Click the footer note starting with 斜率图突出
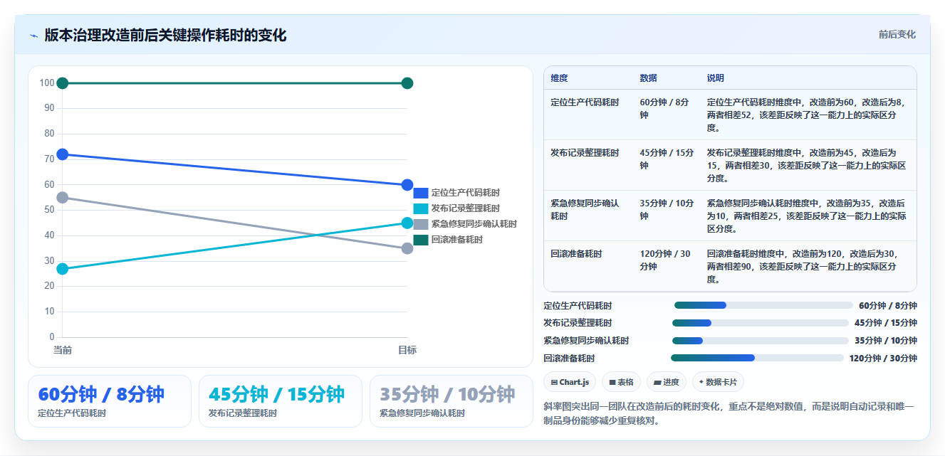Image resolution: width=945 pixels, height=456 pixels. coord(728,413)
